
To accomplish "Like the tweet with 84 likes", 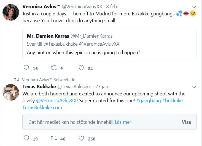I will coord(81,68).
